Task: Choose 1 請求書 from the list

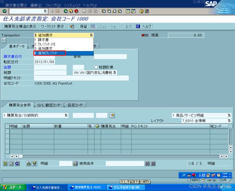Action: 64,40
